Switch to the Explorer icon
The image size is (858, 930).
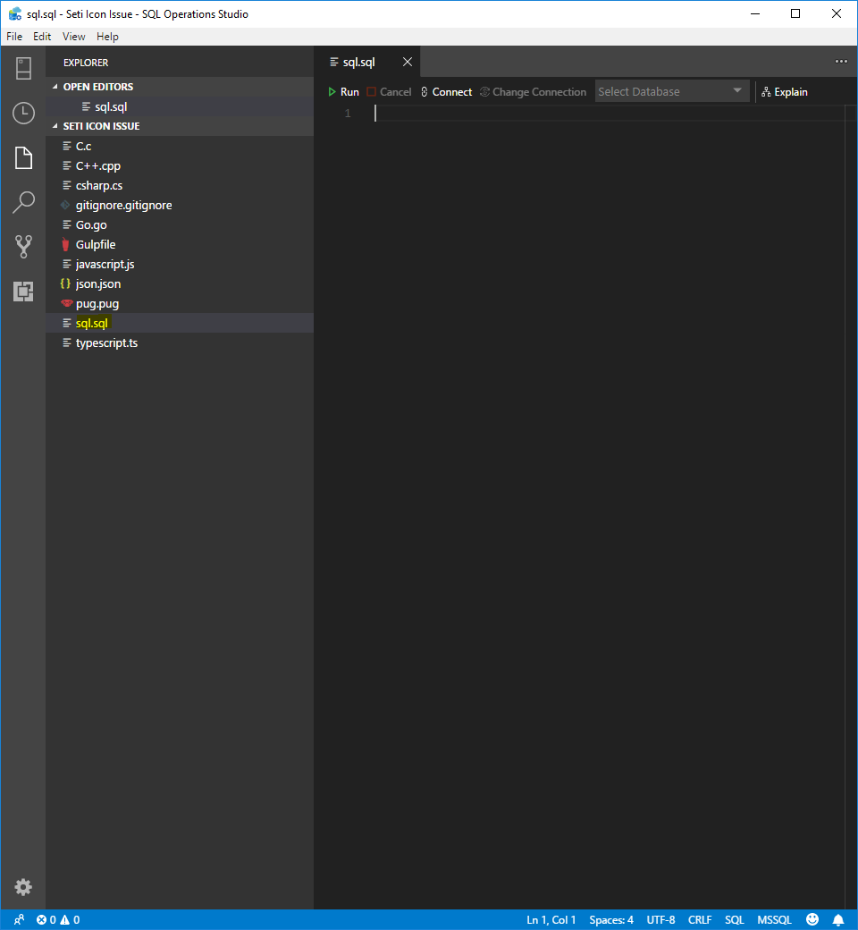pos(22,157)
